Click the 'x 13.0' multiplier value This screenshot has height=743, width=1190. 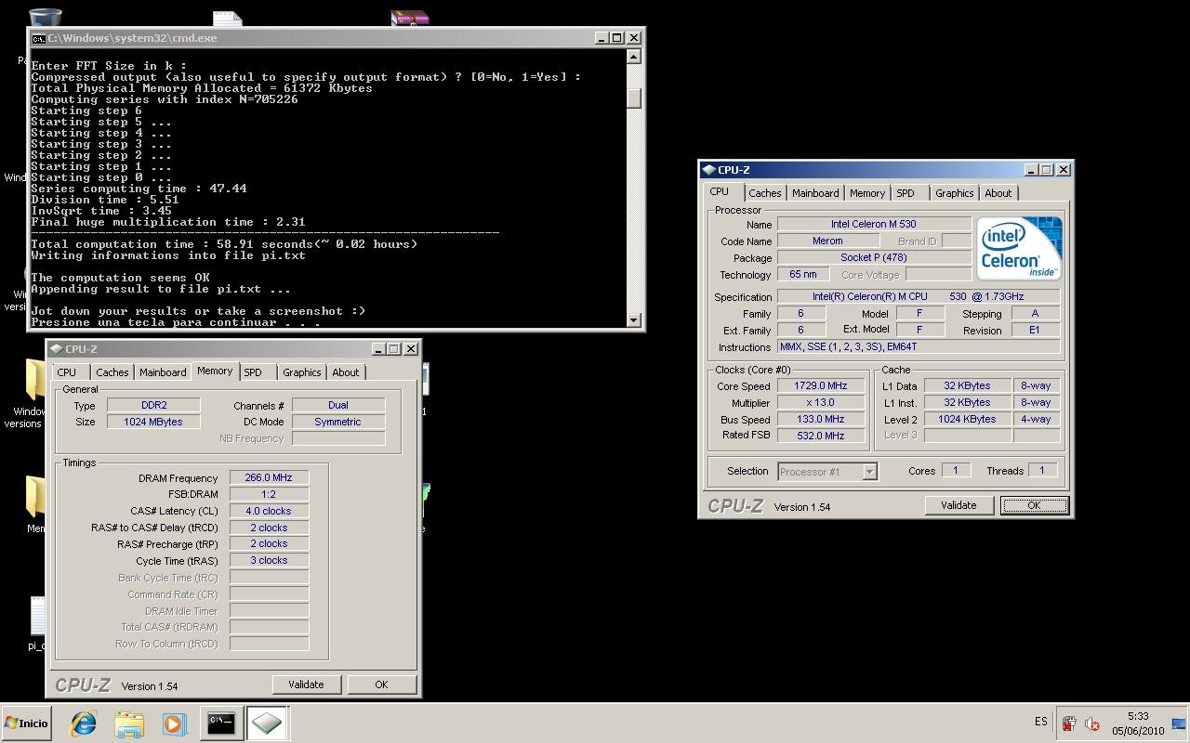pyautogui.click(x=821, y=402)
